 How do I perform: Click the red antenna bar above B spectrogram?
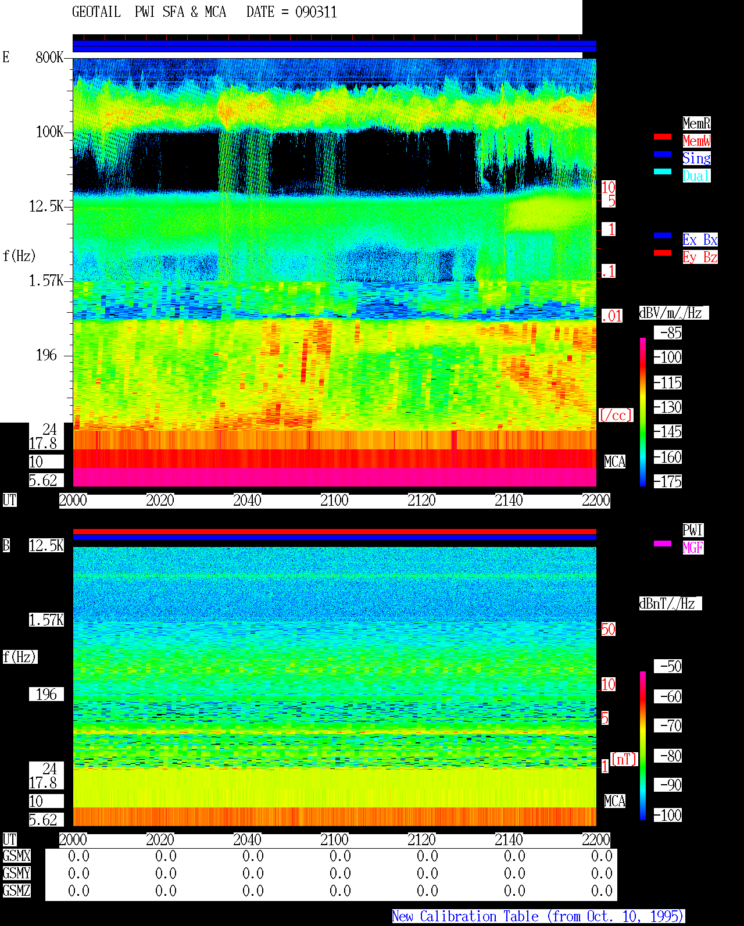tap(334, 531)
